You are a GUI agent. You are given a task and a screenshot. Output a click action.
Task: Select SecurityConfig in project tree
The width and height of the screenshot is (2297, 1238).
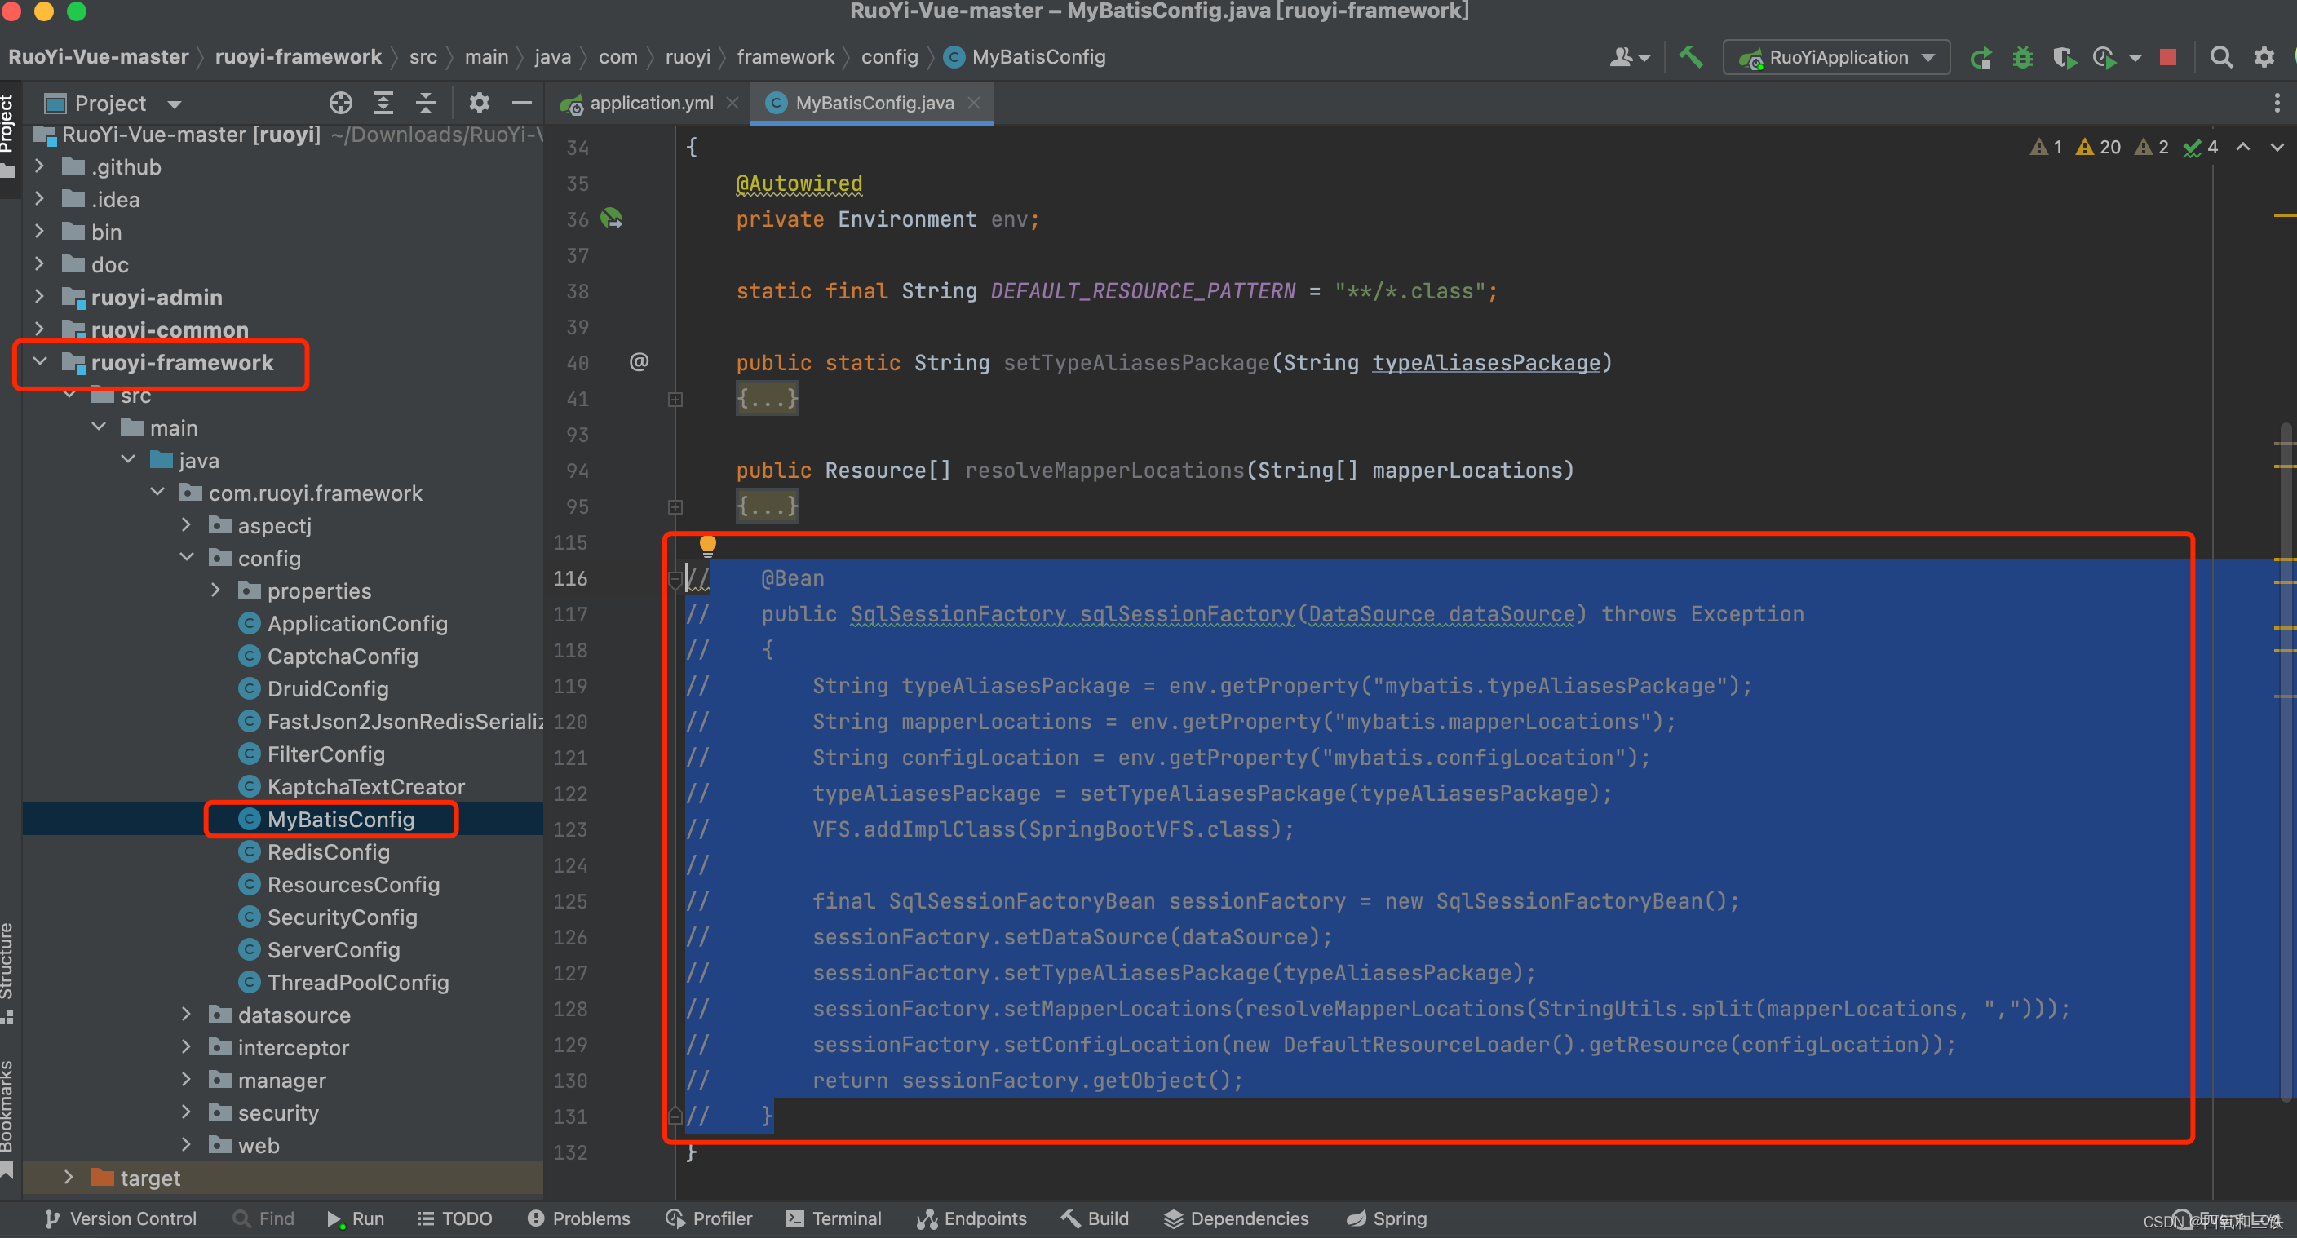coord(342,916)
